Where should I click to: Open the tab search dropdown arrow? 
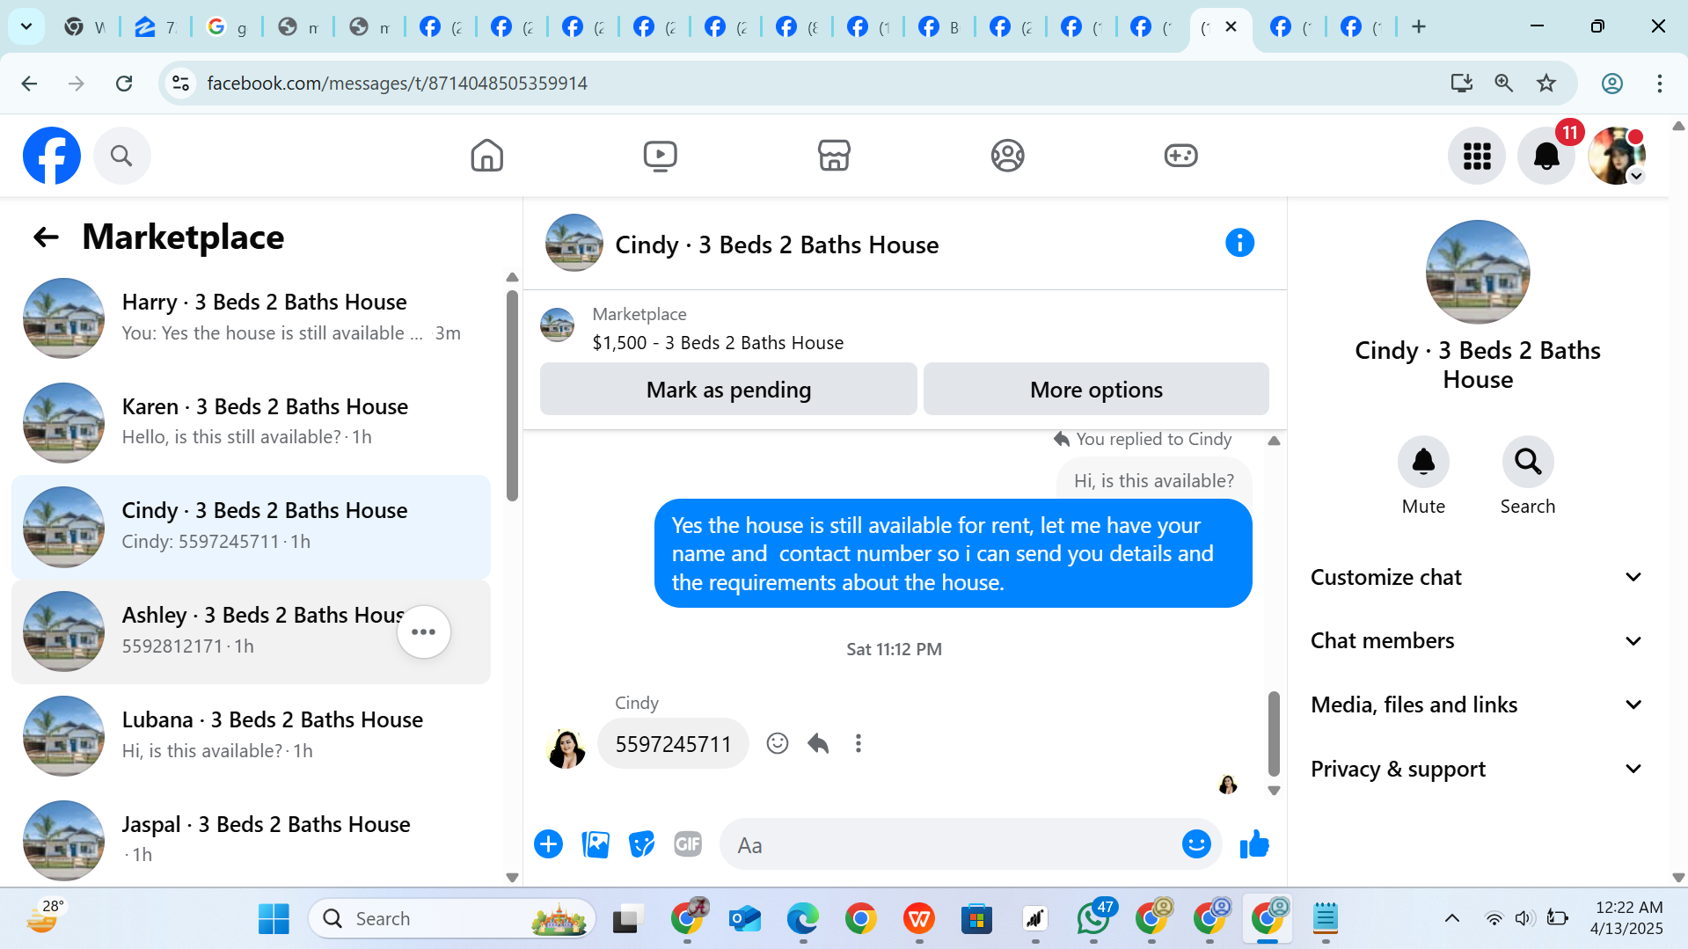point(26,26)
